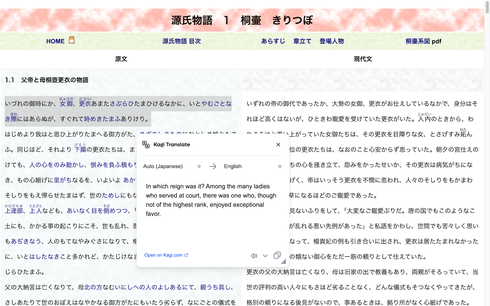Open the 桐壷系図 pdf link
Screen dimensions: 490x306
(x=424, y=41)
